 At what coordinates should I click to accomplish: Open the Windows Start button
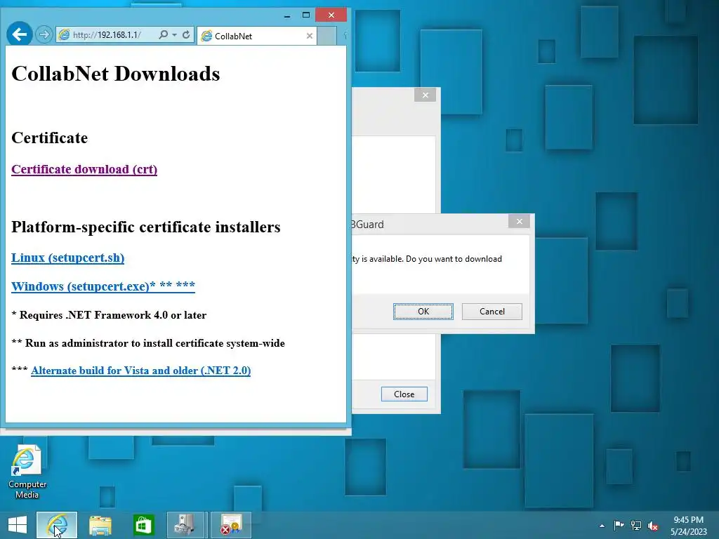pos(18,525)
